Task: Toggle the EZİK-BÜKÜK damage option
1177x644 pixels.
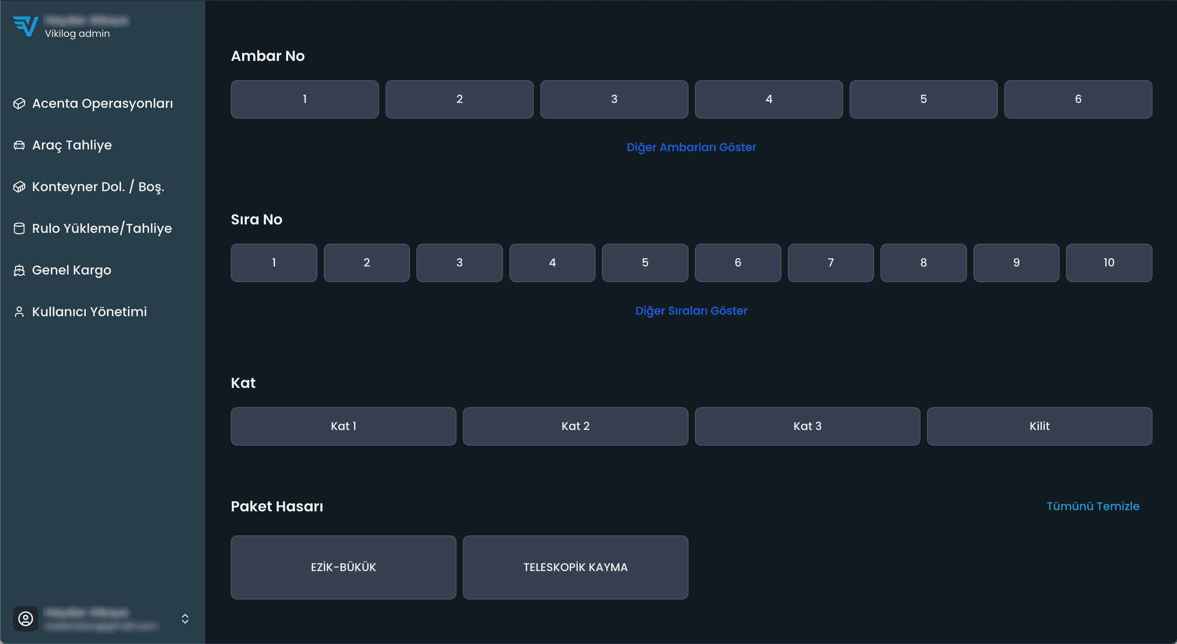Action: pyautogui.click(x=343, y=567)
